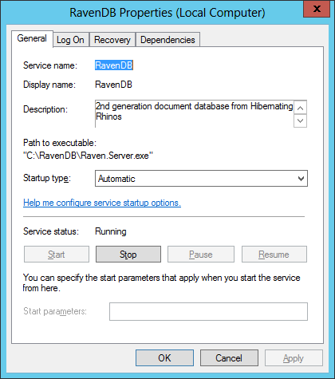Image resolution: width=335 pixels, height=379 pixels.
Task: Click the General tab
Action: [x=32, y=38]
